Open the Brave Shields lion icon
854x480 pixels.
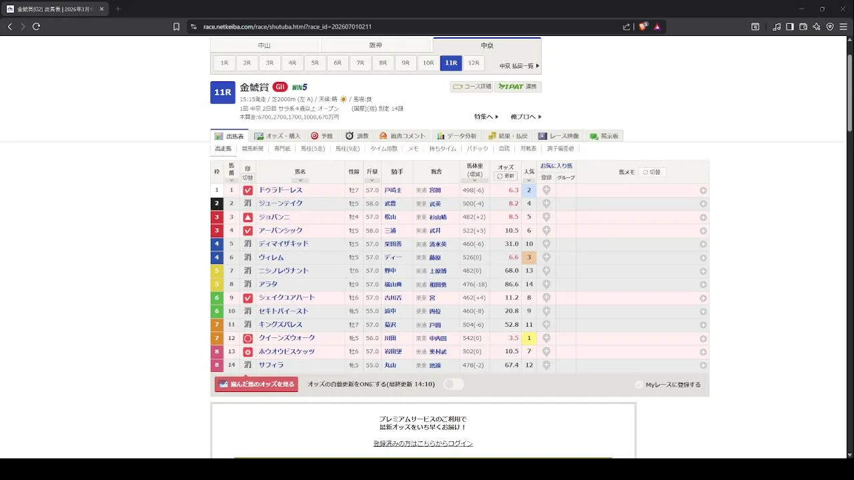643,27
